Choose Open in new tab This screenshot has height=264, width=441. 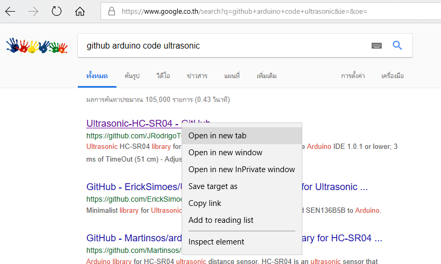coord(242,136)
